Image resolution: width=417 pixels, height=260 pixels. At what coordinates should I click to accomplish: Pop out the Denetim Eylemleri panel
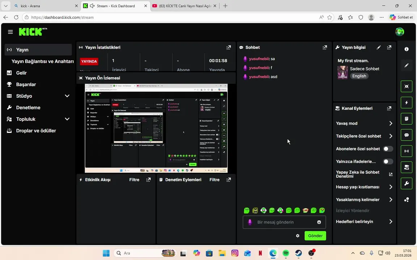pyautogui.click(x=229, y=180)
